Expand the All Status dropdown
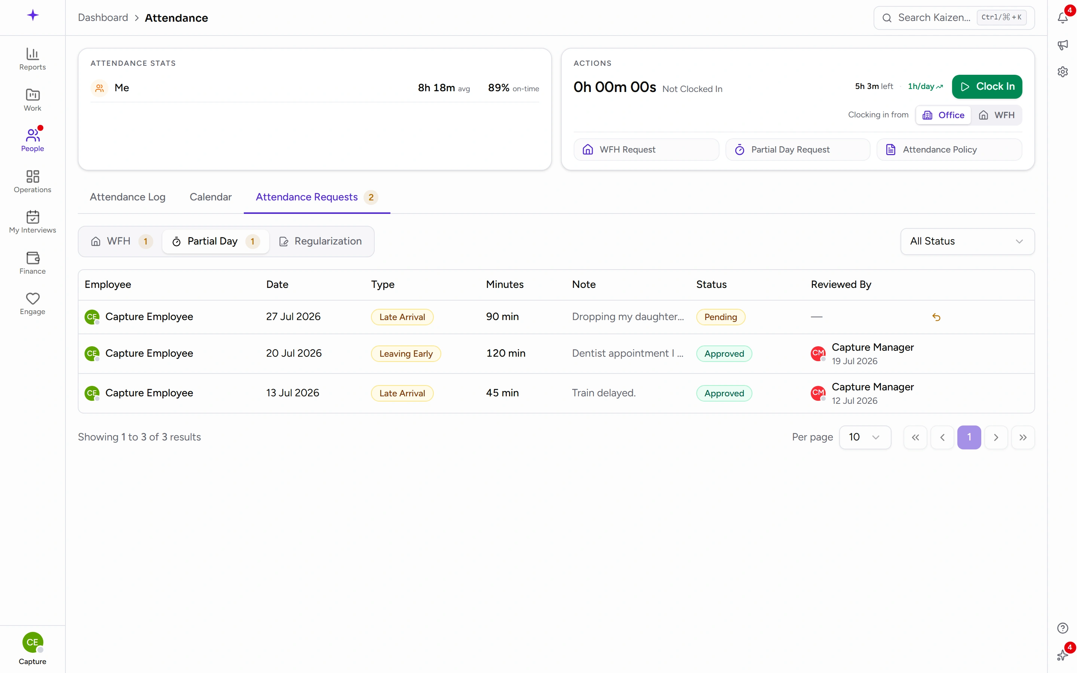 (x=967, y=241)
